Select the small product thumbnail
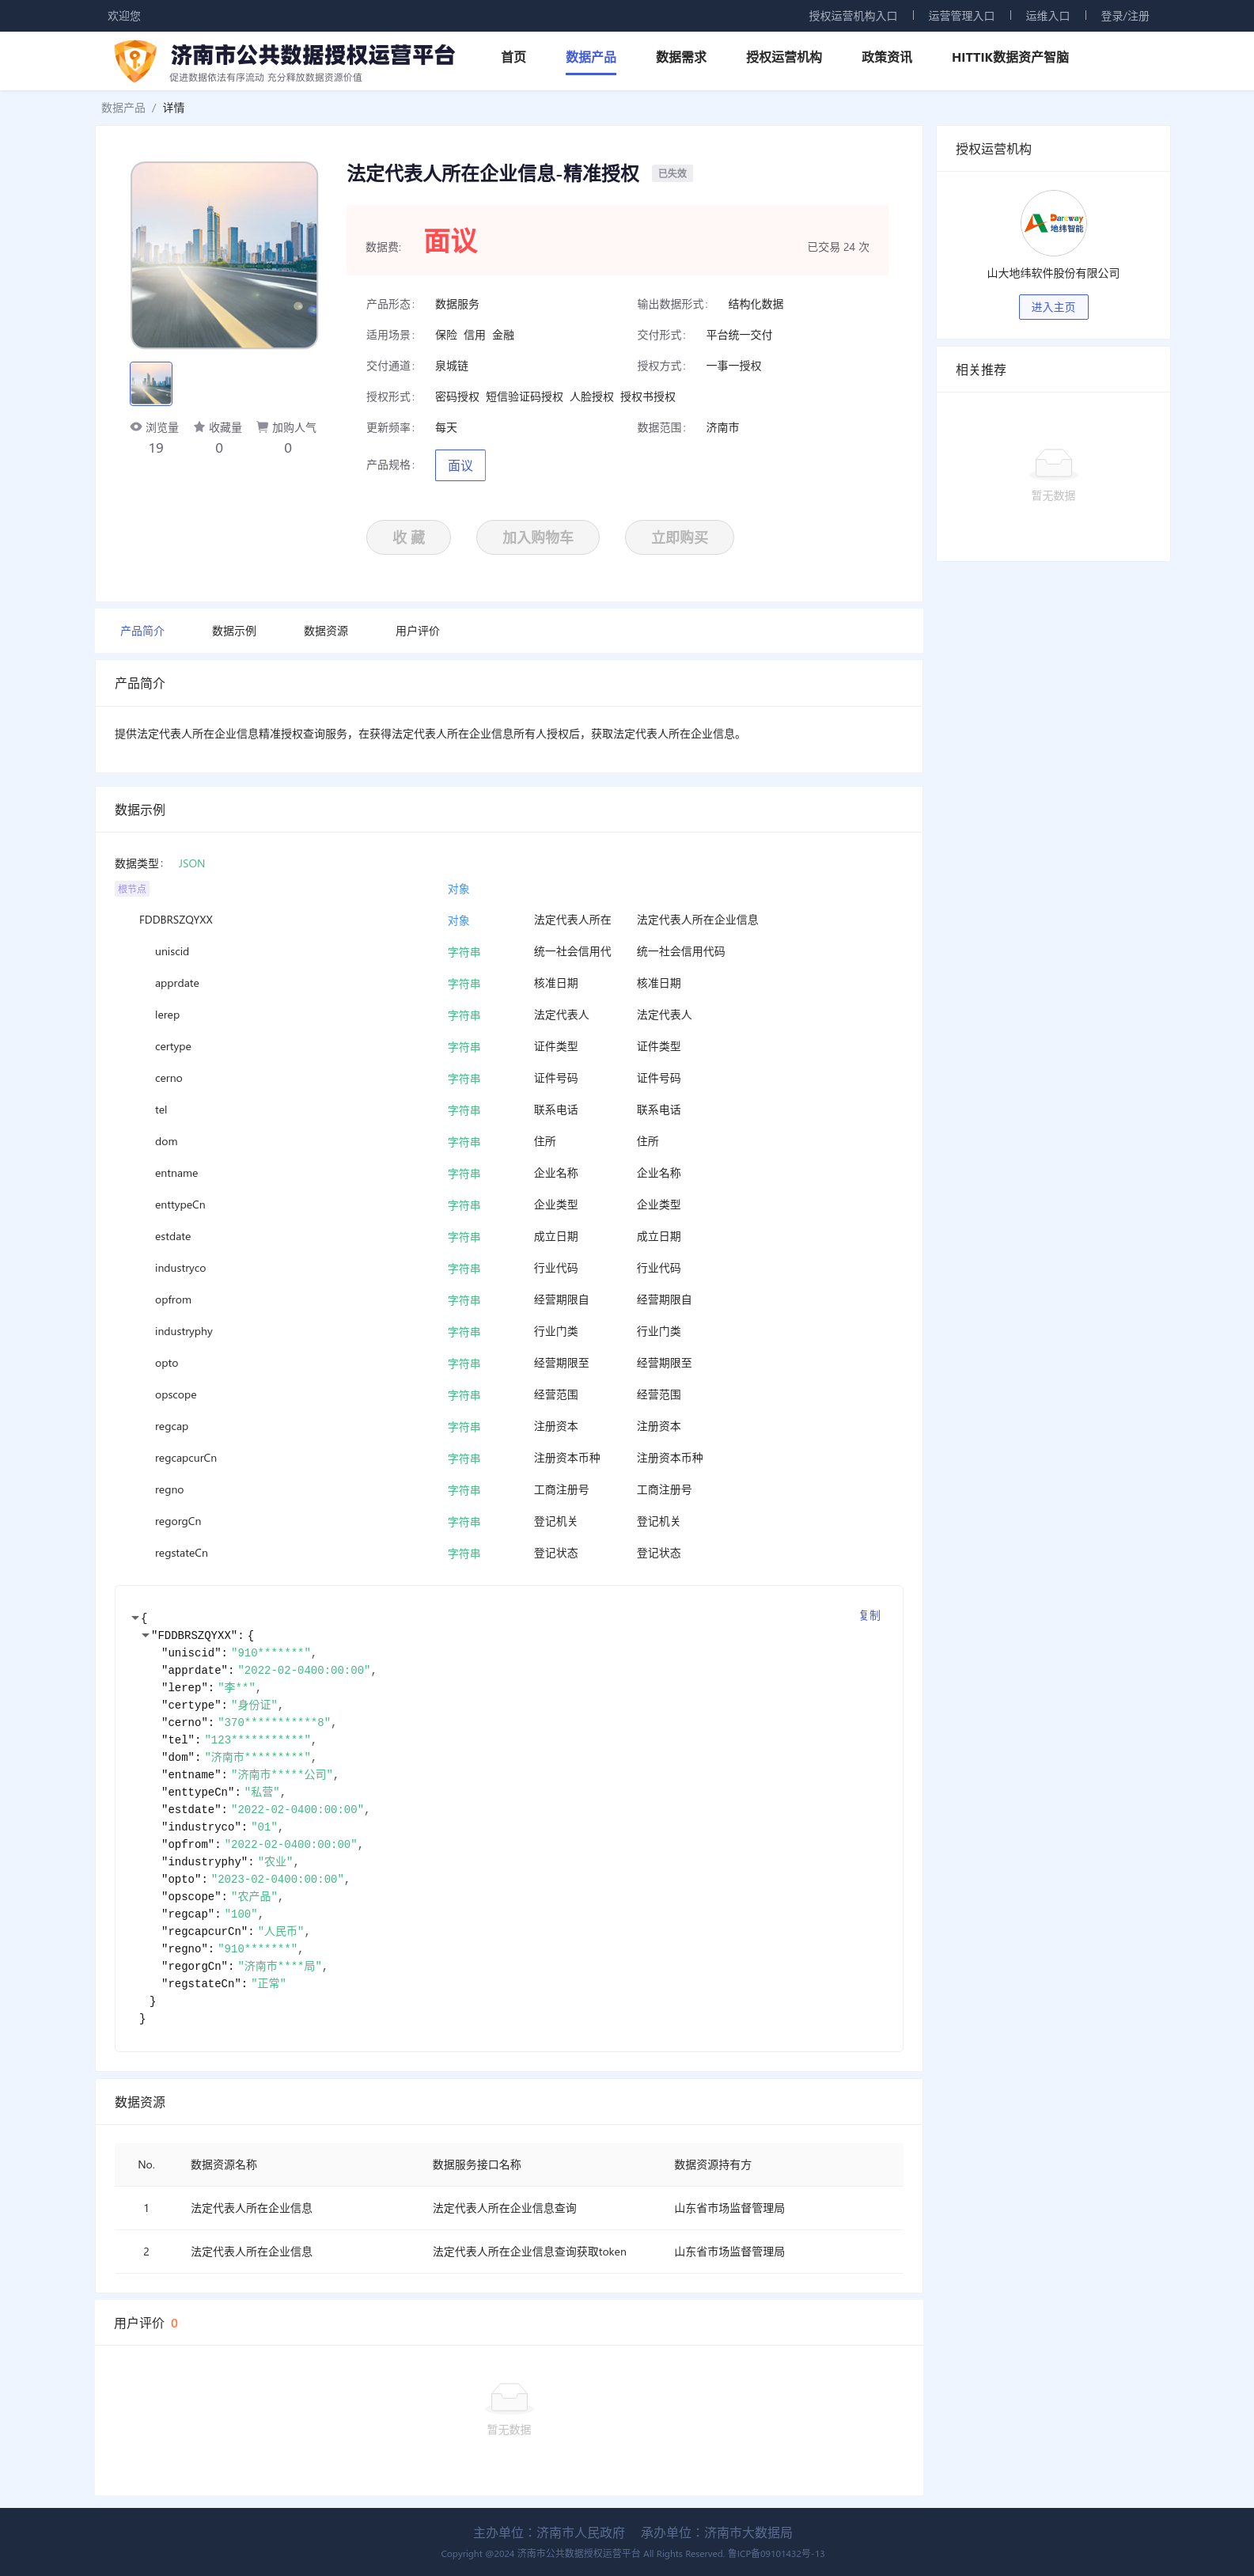This screenshot has width=1254, height=2576. (151, 384)
